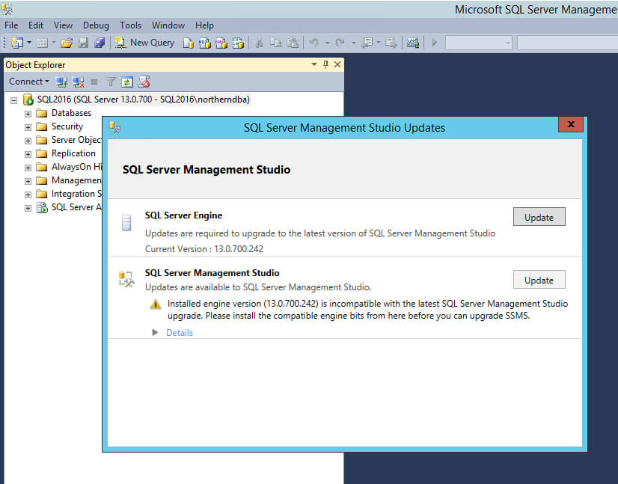Click the Security folder label
618x484 pixels.
tap(67, 126)
